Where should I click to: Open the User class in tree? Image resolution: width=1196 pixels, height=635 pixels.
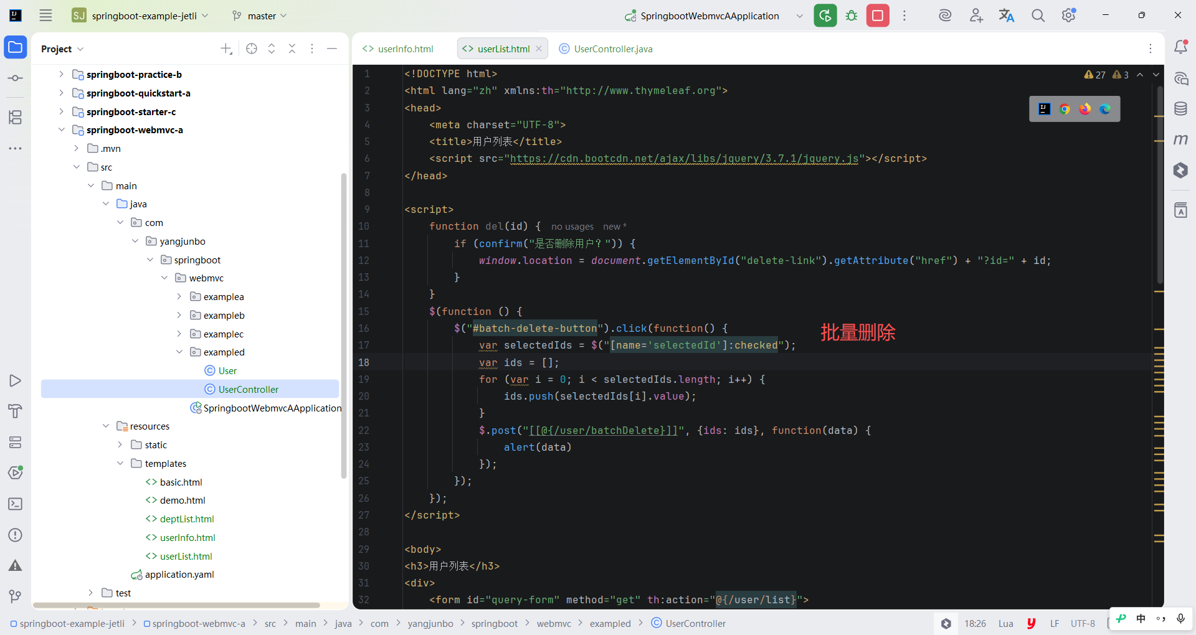click(227, 370)
